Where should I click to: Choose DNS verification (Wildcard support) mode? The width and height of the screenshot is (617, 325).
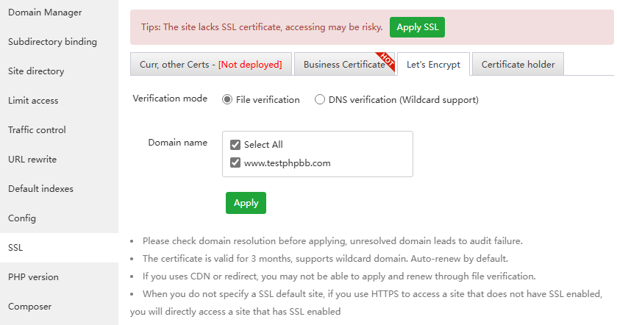(x=320, y=99)
